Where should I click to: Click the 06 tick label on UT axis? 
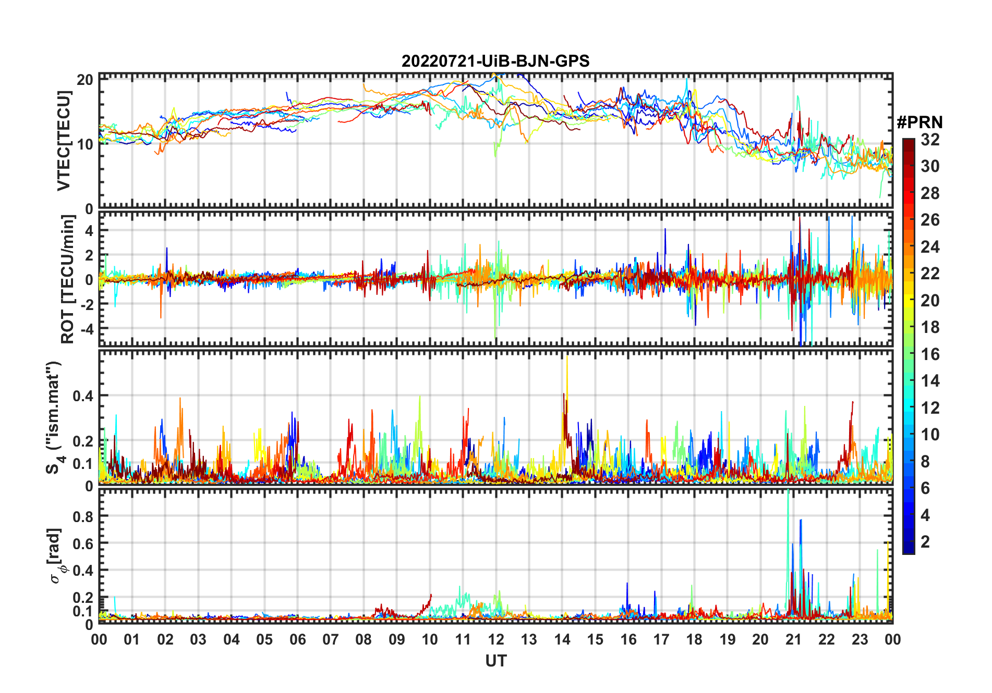(x=298, y=640)
